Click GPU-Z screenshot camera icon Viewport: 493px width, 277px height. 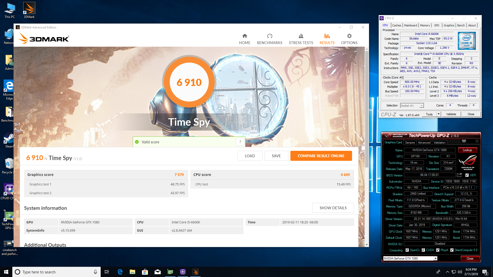coord(464,141)
